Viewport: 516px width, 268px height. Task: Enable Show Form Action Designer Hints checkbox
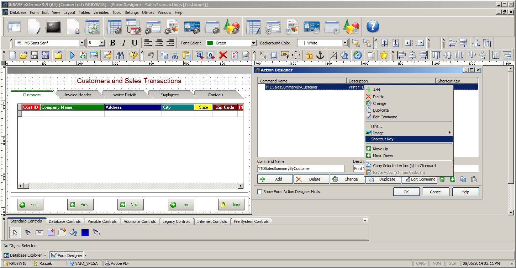tap(260, 192)
